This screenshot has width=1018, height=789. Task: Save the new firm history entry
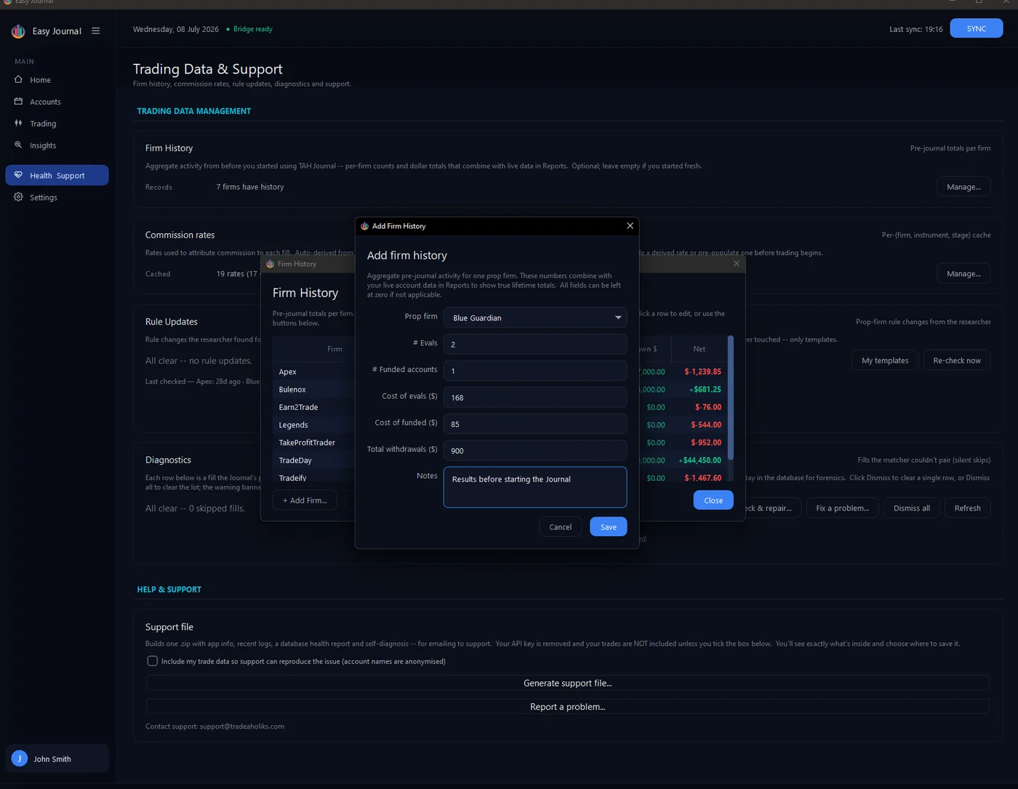609,527
